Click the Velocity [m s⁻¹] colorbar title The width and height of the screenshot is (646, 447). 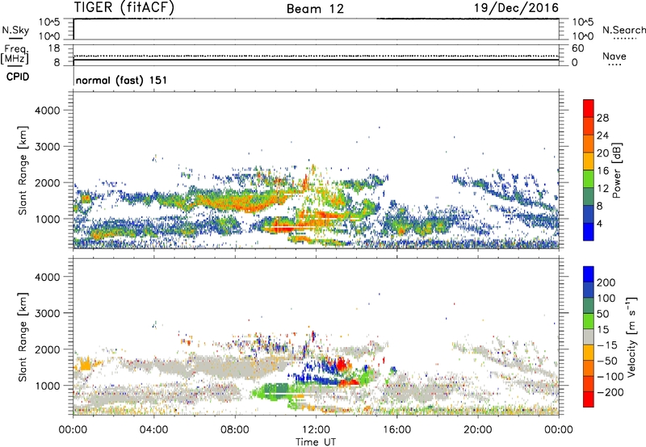(631, 336)
